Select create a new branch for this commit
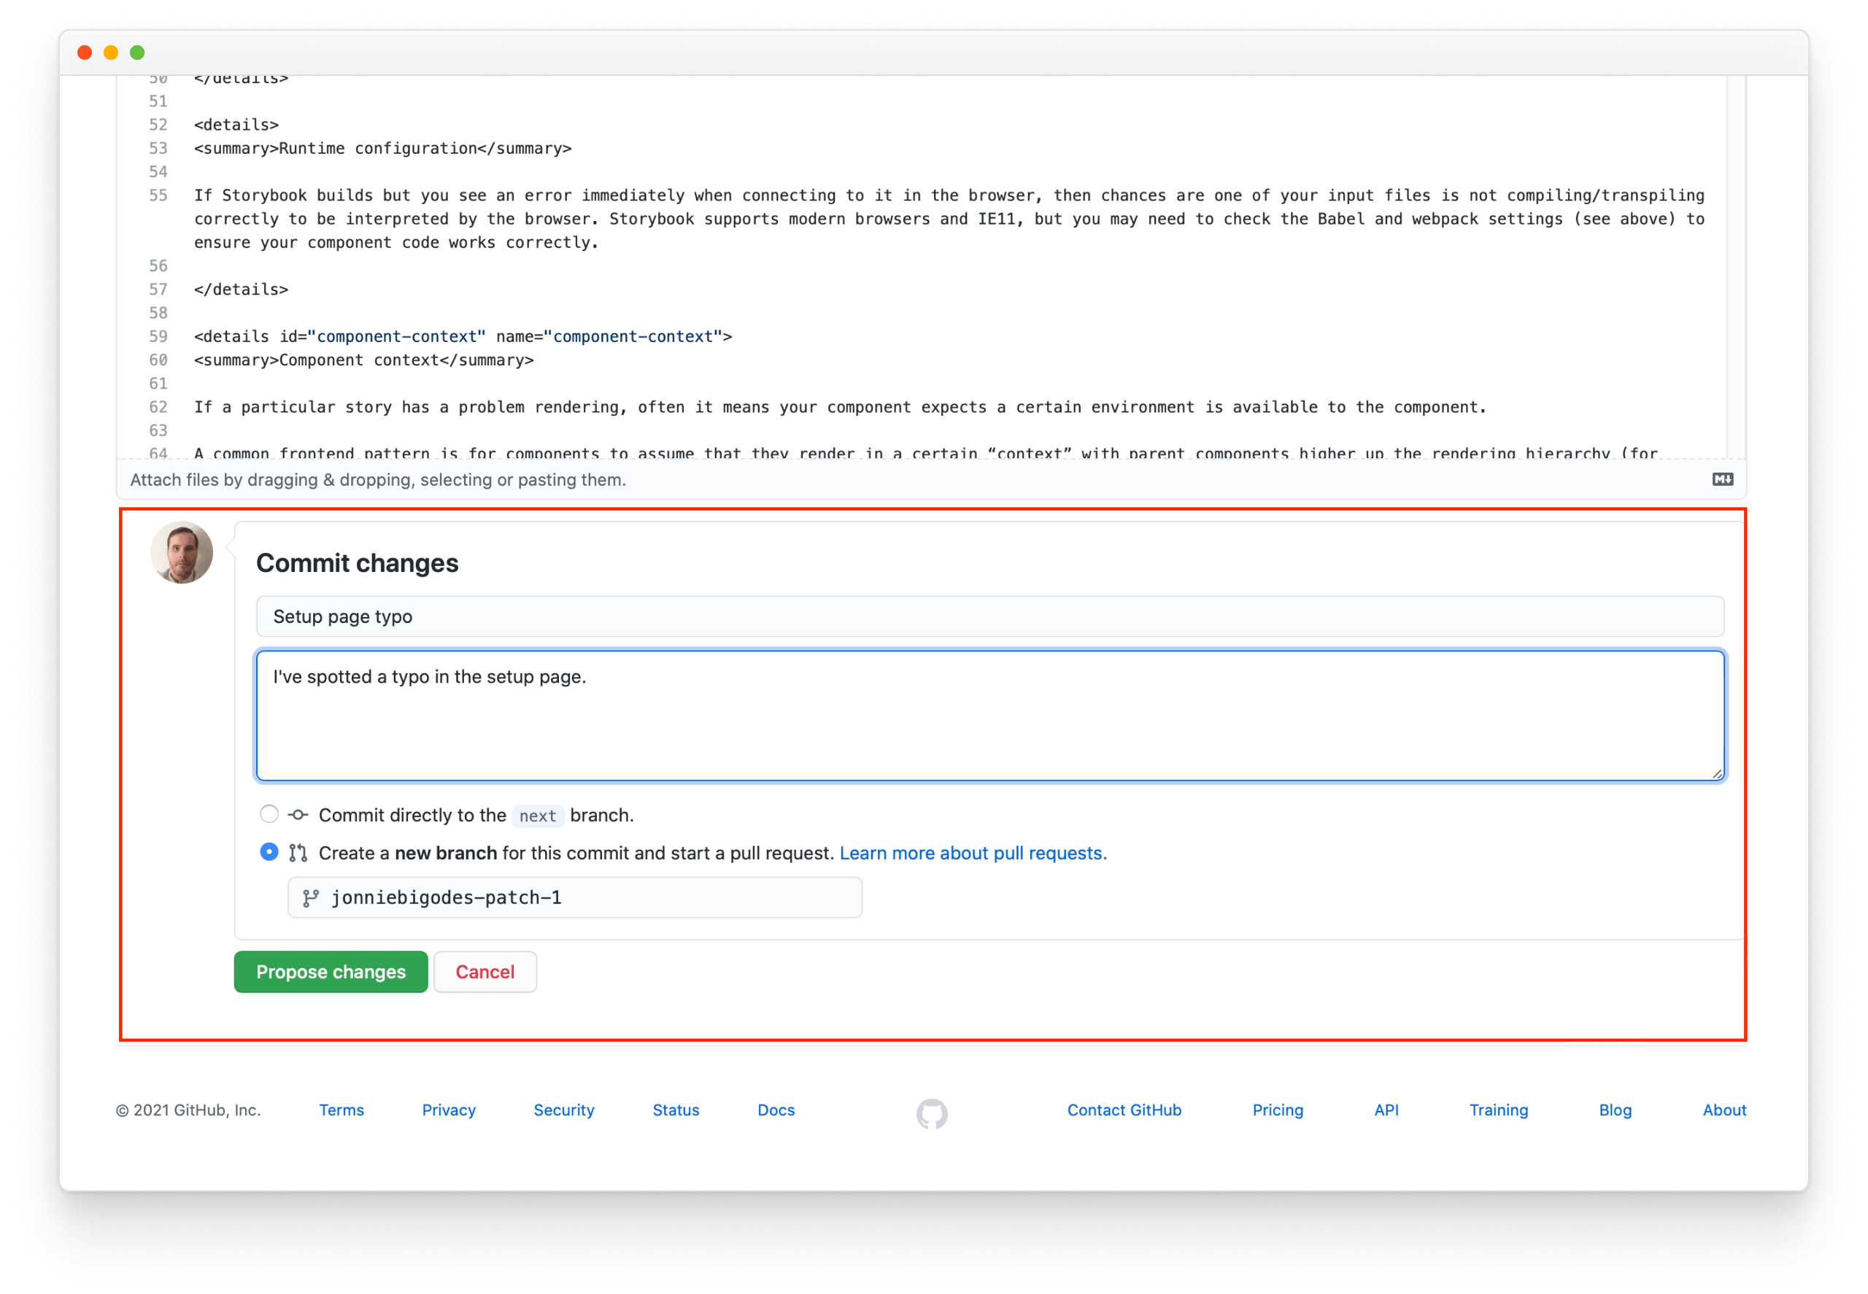 pos(269,852)
